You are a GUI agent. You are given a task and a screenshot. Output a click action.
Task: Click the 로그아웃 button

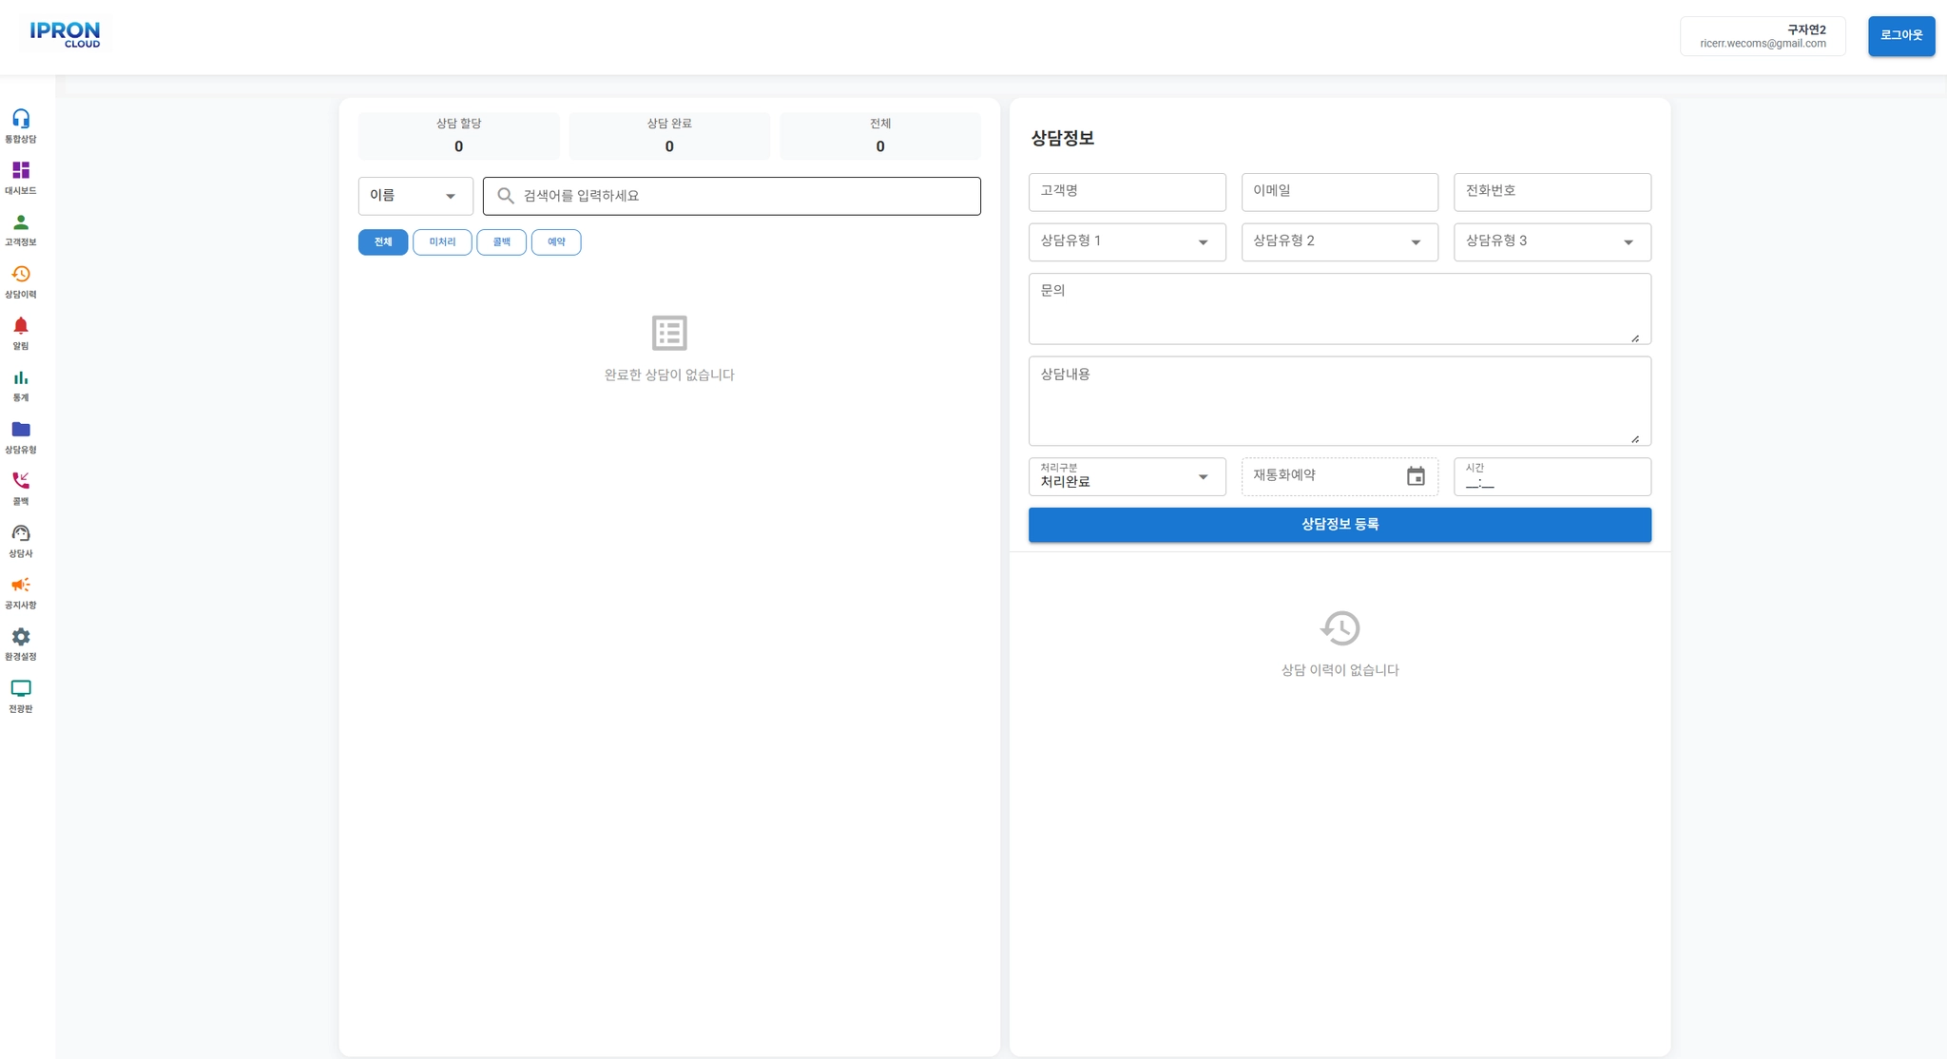tap(1900, 36)
